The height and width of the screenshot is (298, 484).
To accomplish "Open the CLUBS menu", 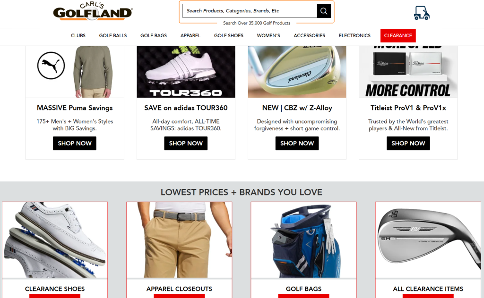I will (x=78, y=35).
